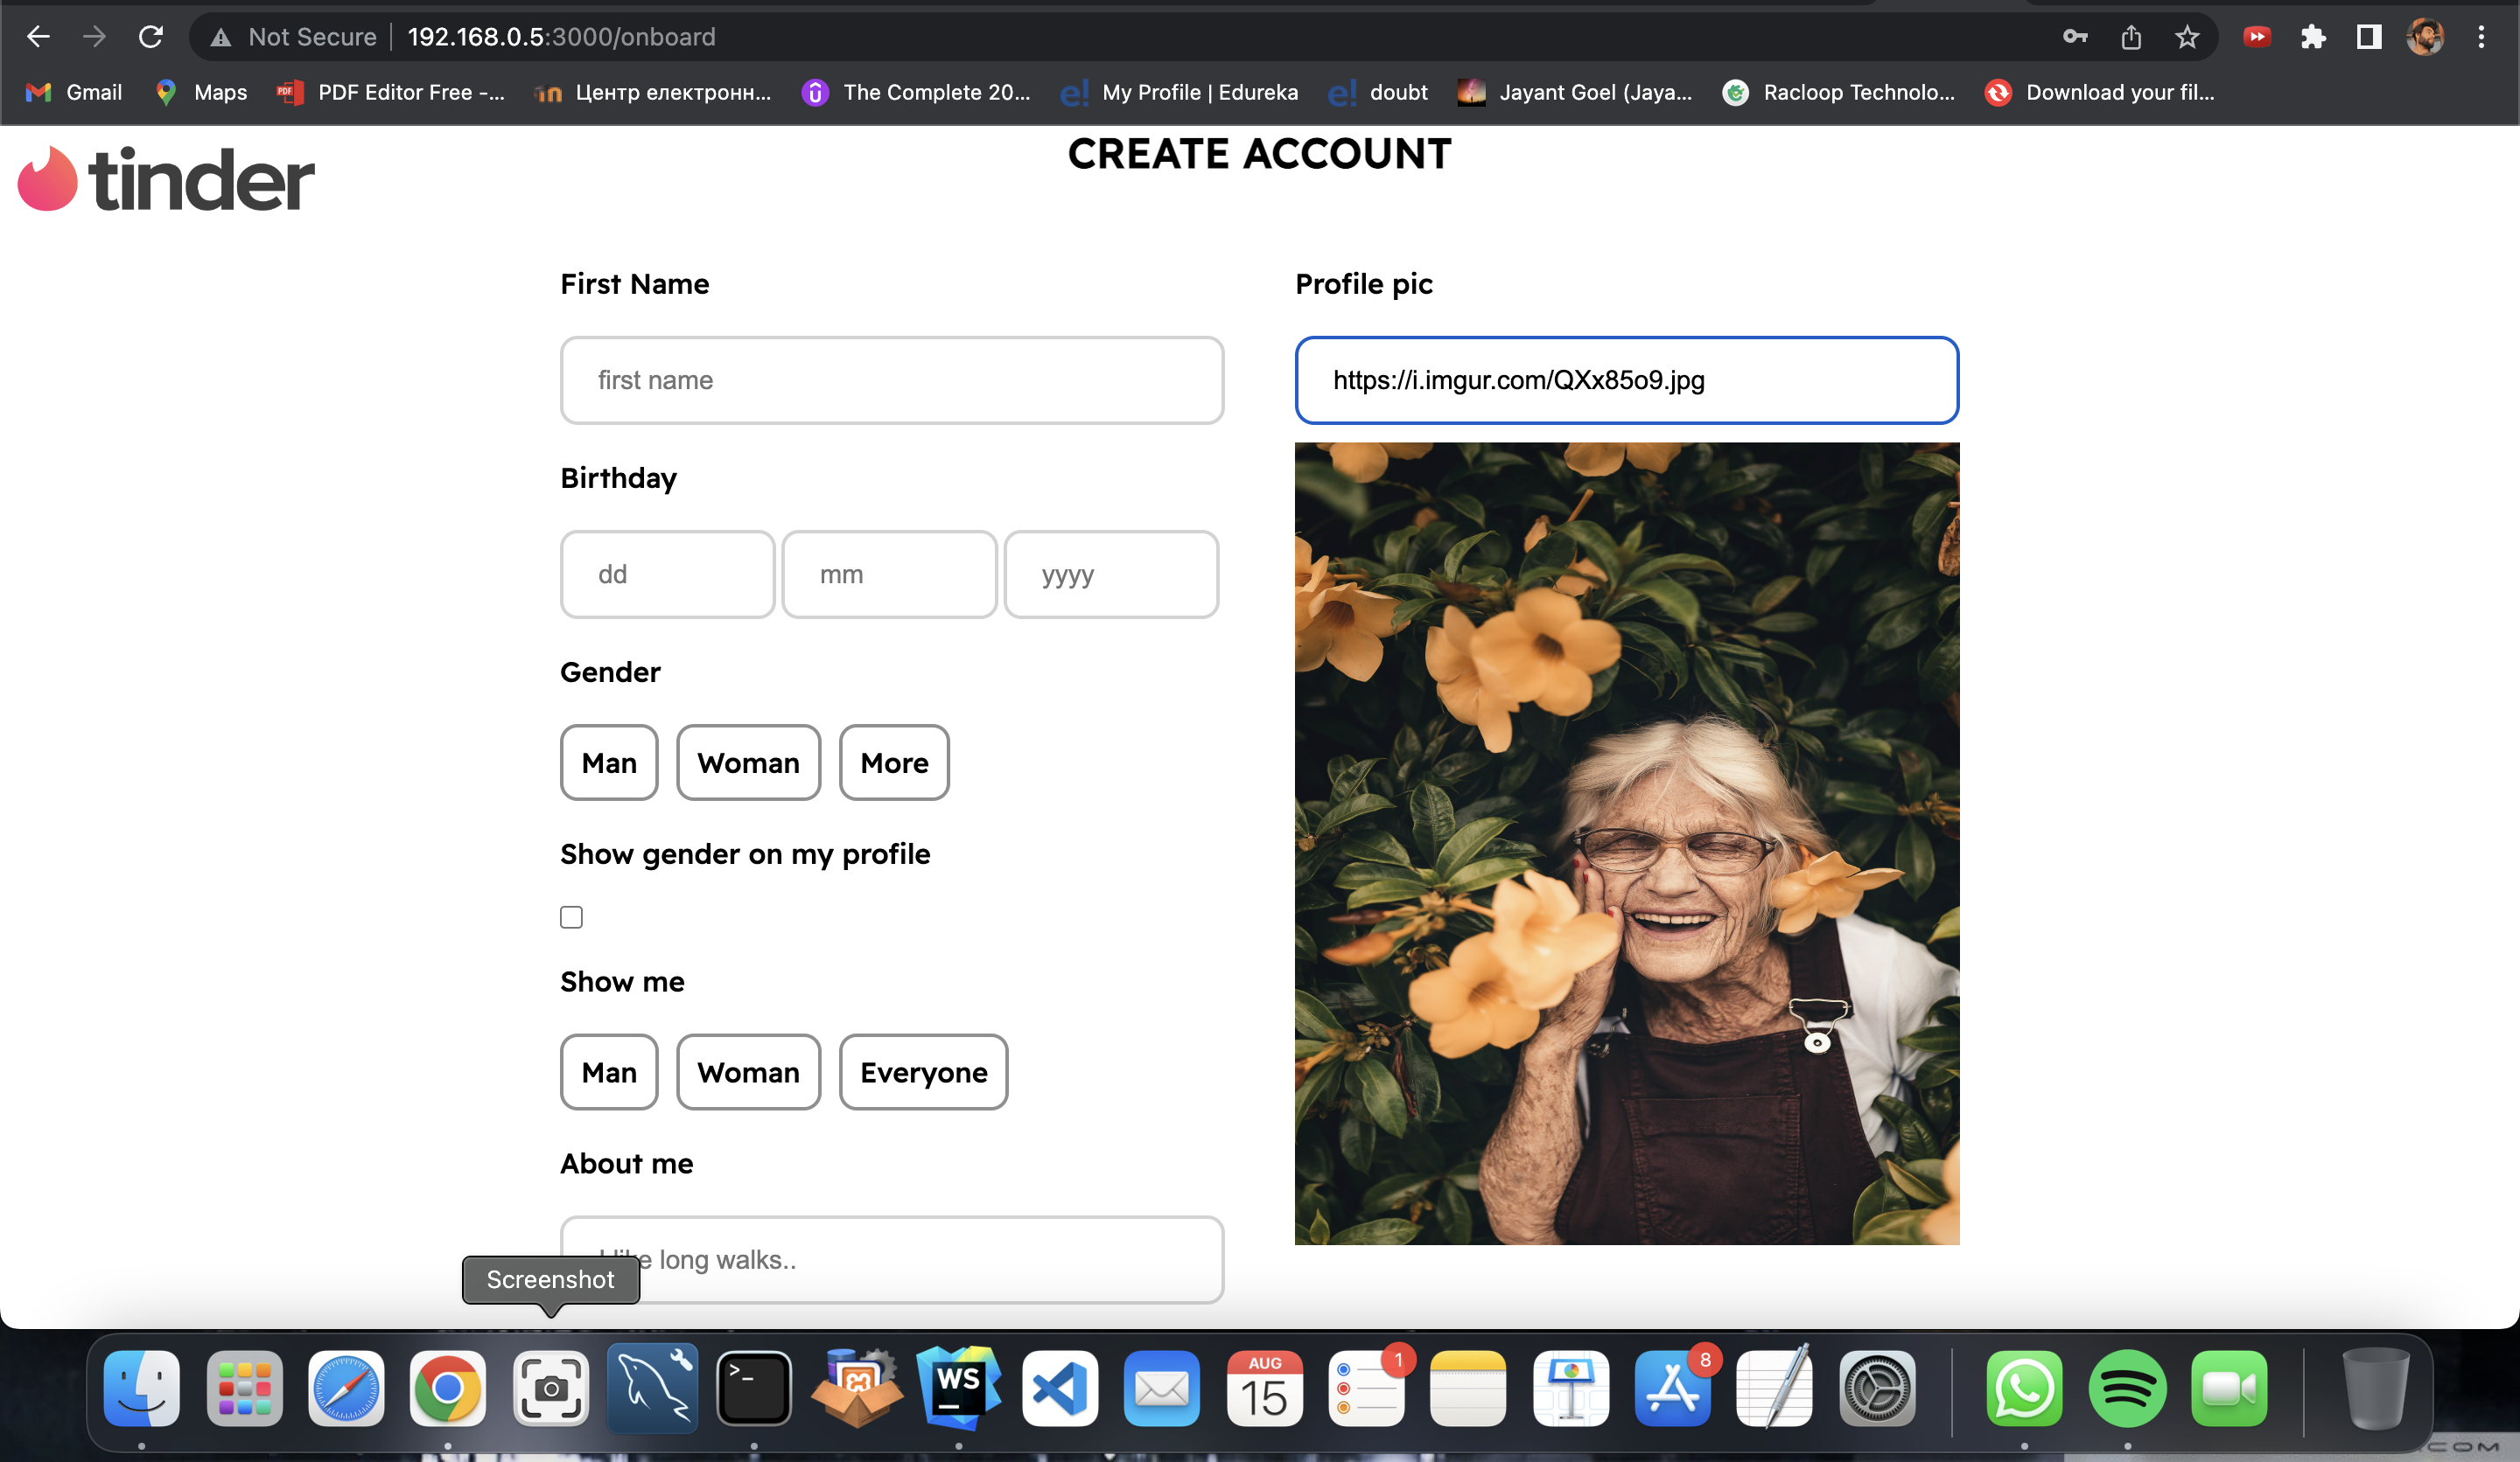
Task: Click the mm birthday field
Action: pyautogui.click(x=889, y=574)
